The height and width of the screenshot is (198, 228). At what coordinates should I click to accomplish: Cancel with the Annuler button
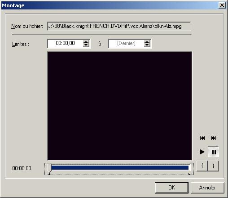(x=207, y=188)
